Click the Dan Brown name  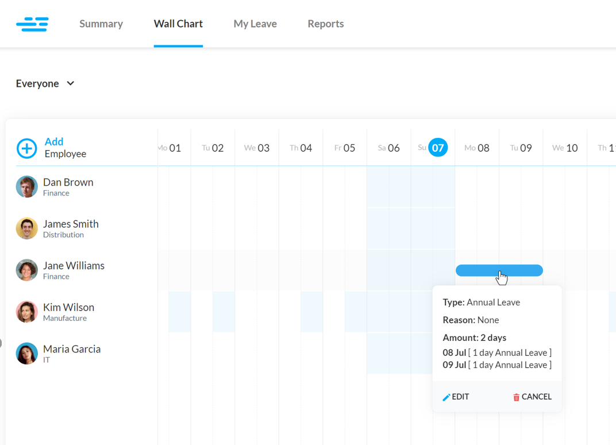pos(68,182)
